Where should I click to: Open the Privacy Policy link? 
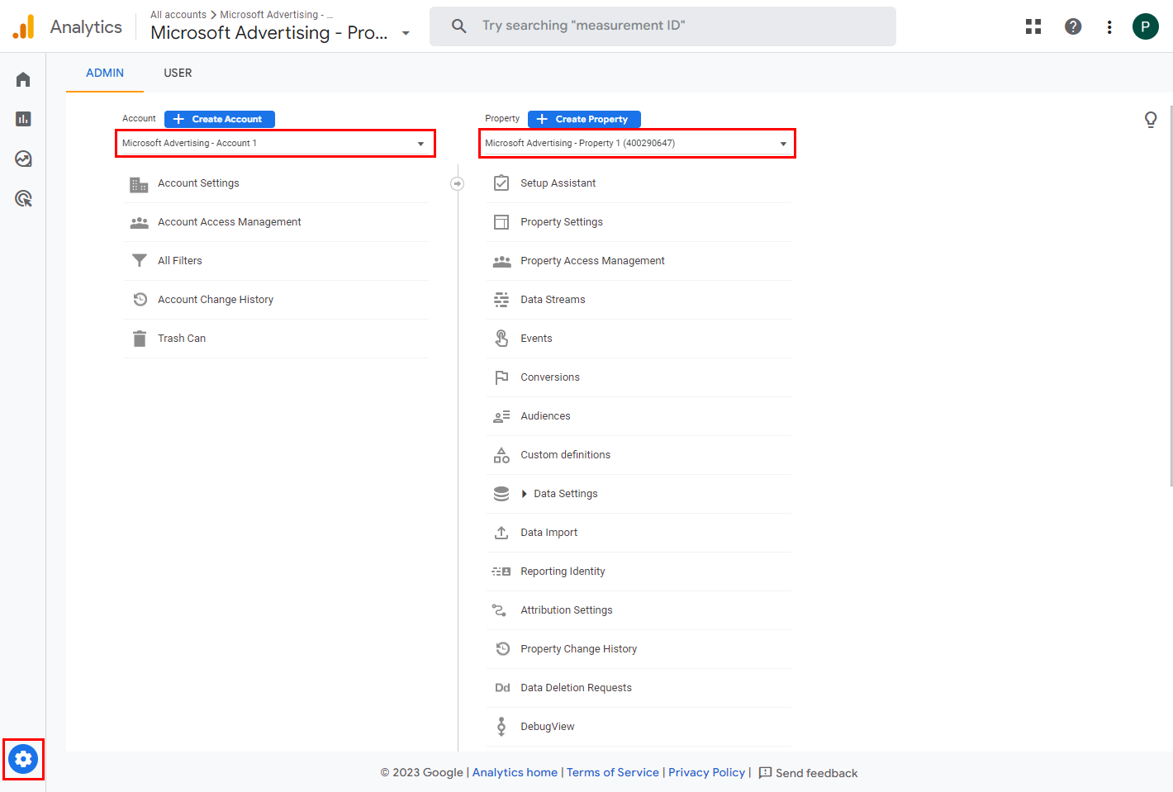coord(706,772)
